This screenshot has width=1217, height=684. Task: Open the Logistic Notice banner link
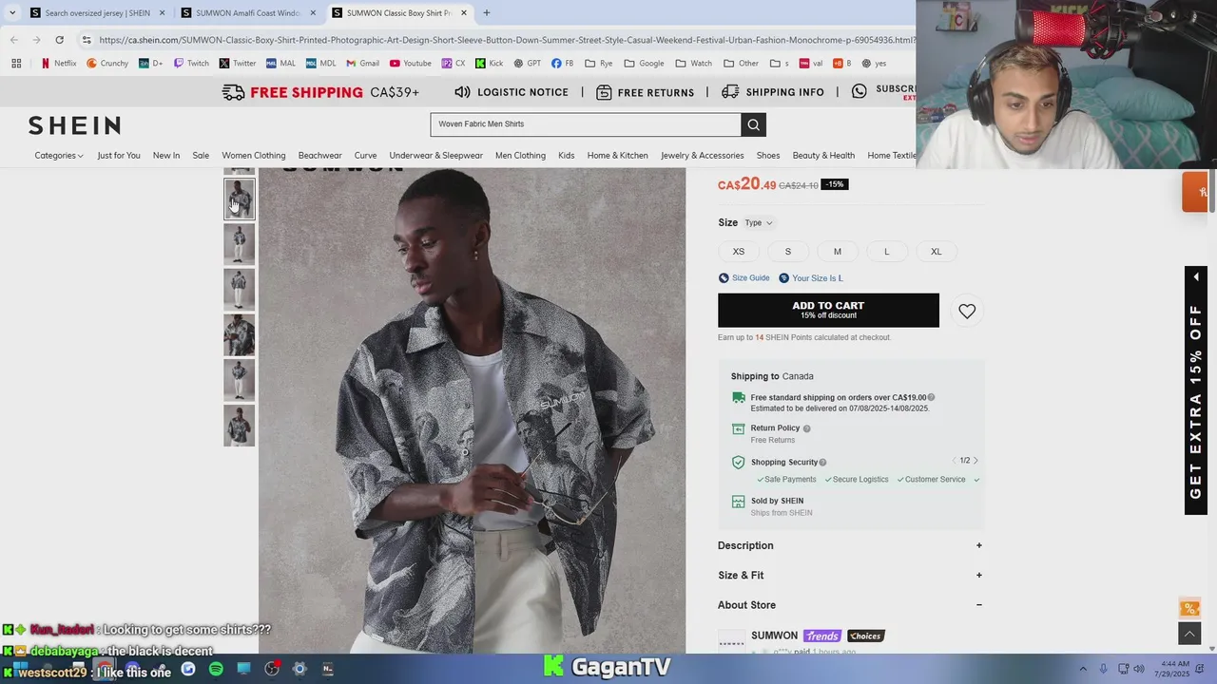point(512,92)
